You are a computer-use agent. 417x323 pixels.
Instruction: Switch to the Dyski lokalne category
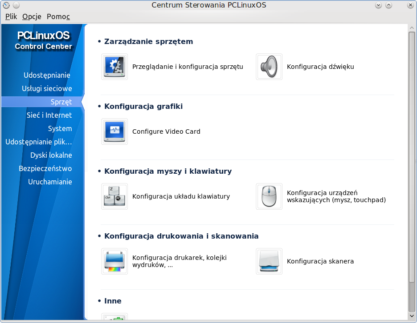pos(51,155)
